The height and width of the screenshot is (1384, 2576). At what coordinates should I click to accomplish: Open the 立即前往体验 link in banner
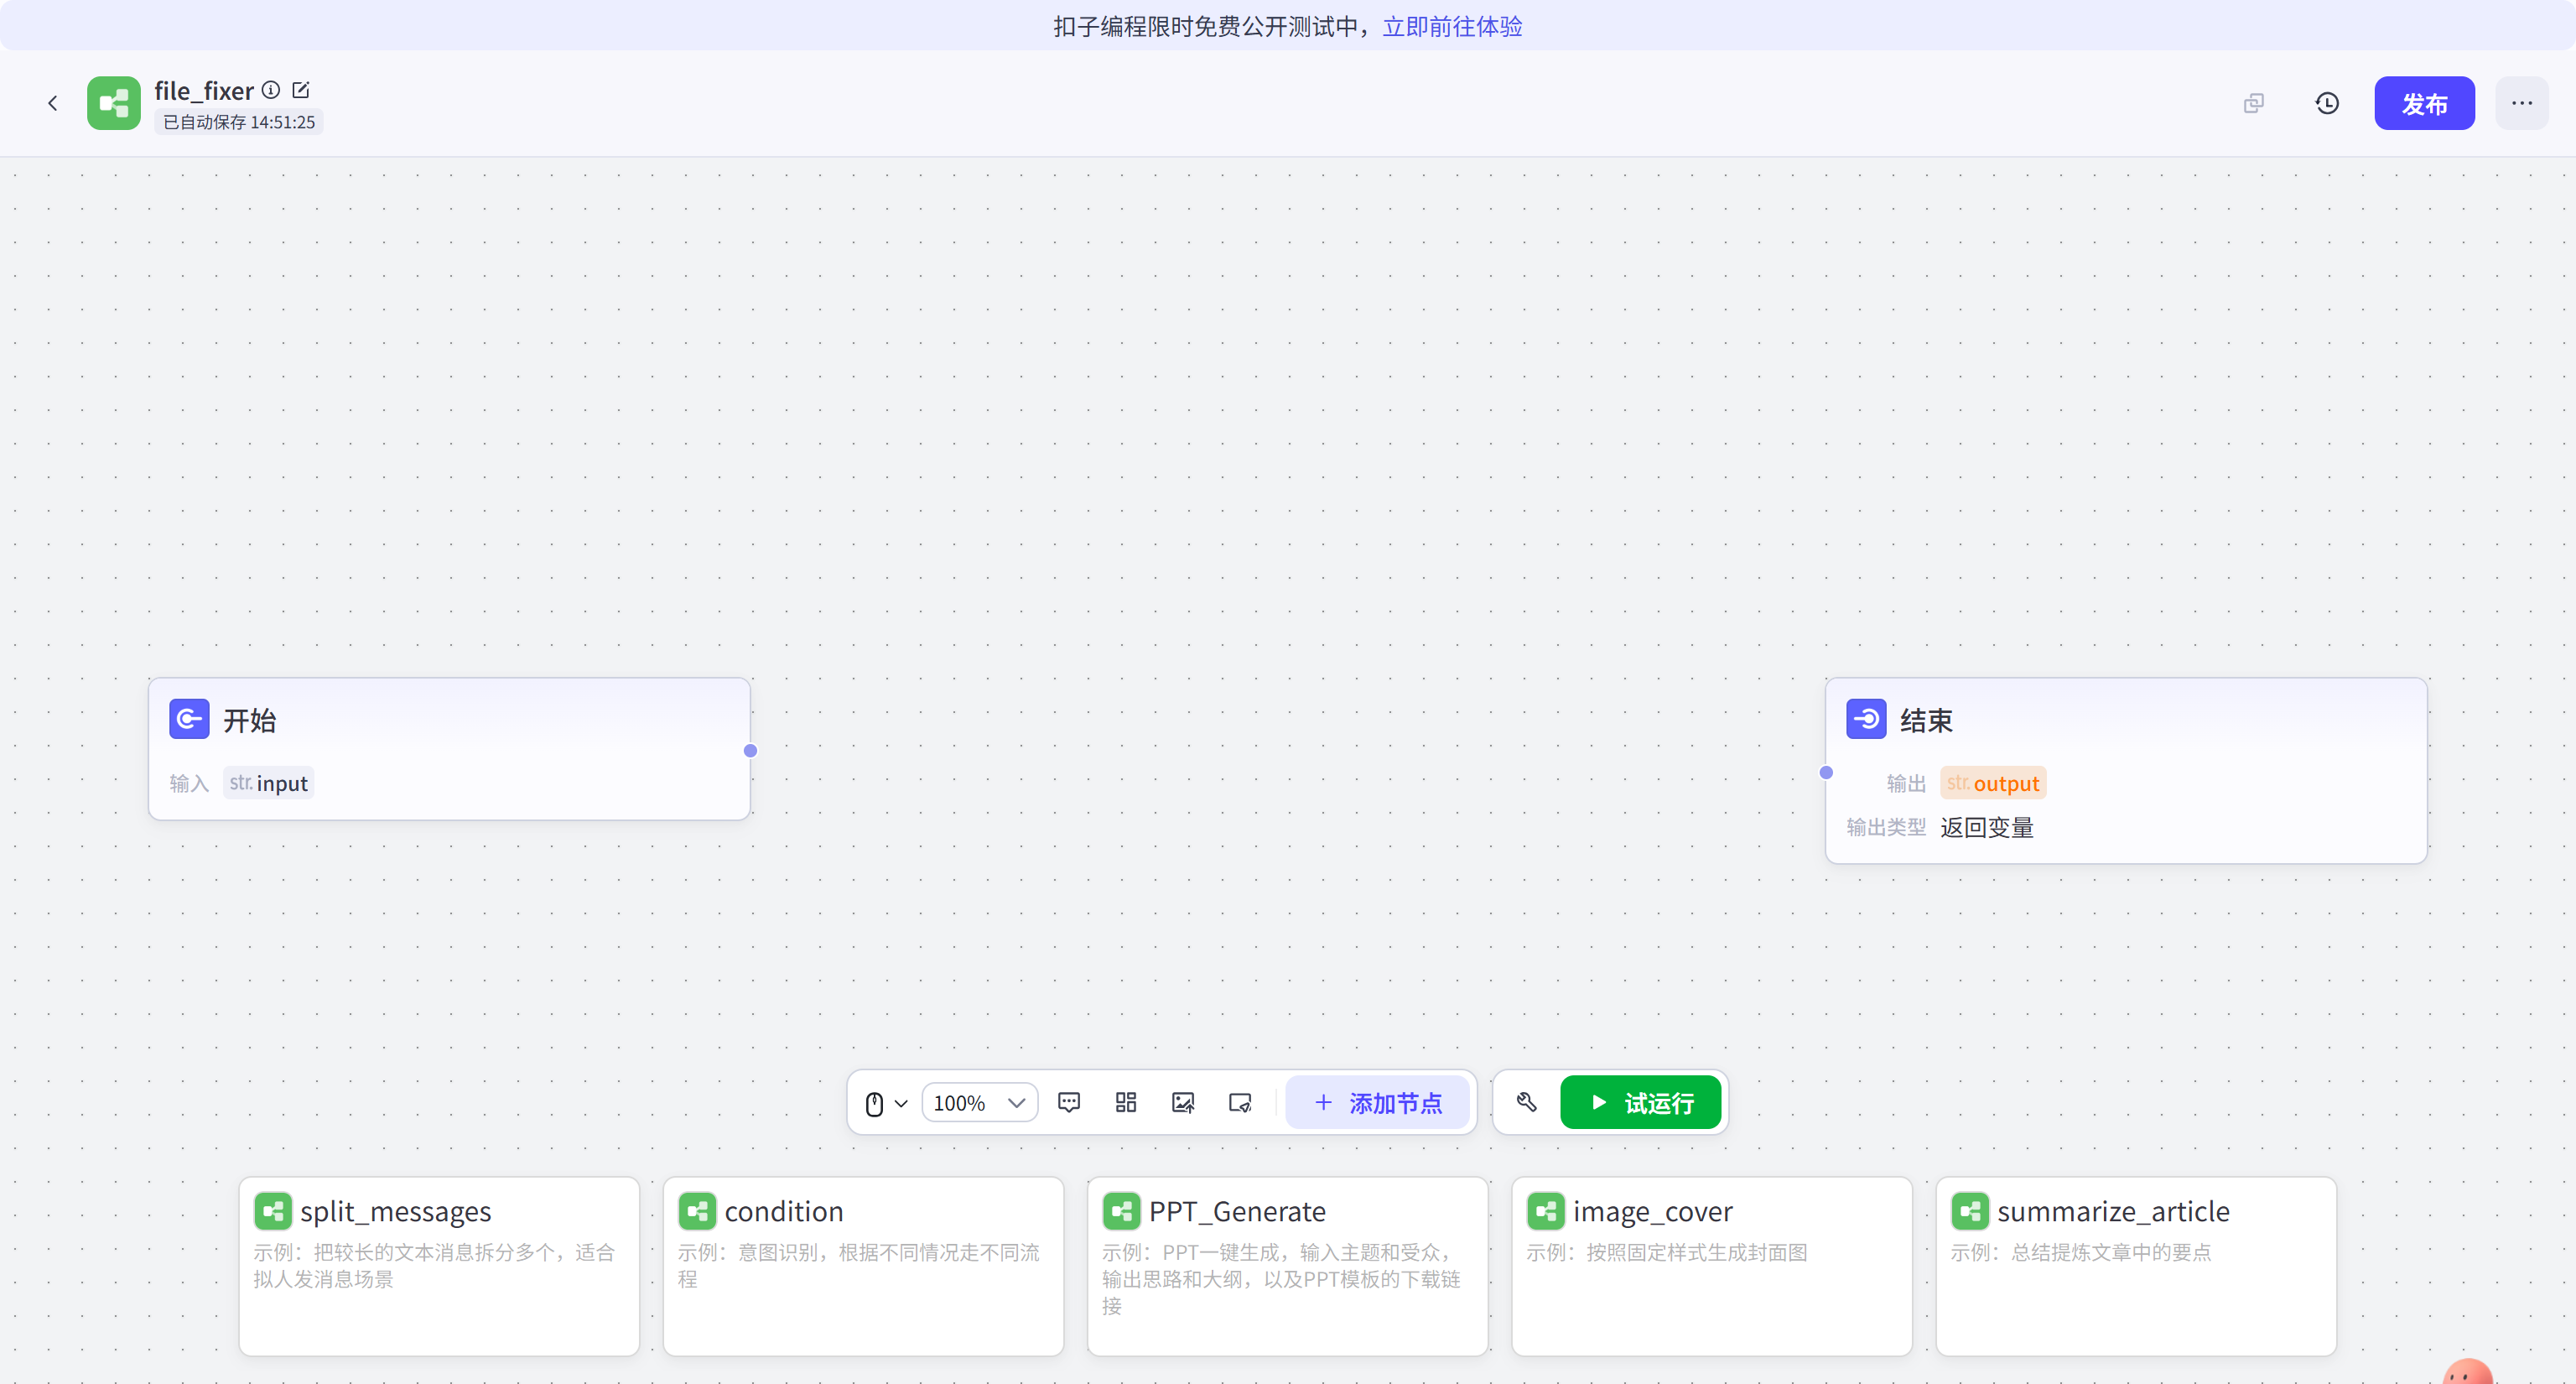1452,26
